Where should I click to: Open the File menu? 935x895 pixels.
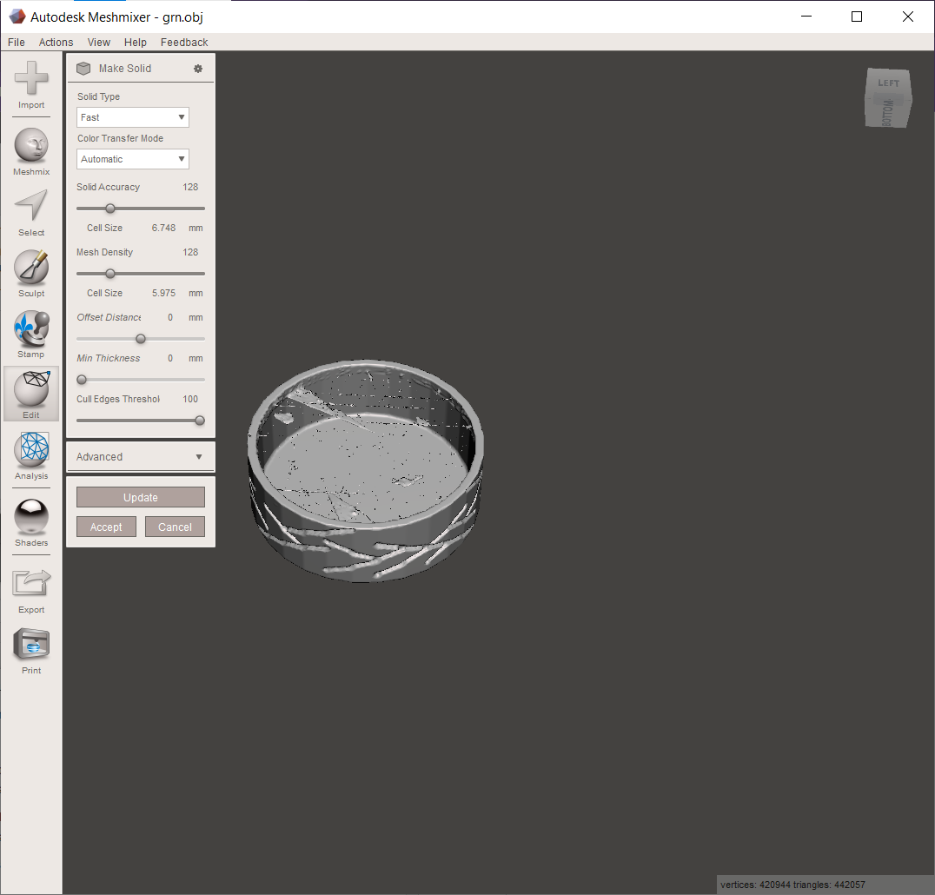click(x=17, y=43)
